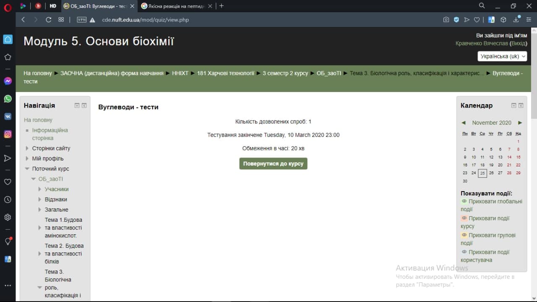The image size is (537, 302).
Task: Hide global events with eye icon
Action: [x=464, y=201]
